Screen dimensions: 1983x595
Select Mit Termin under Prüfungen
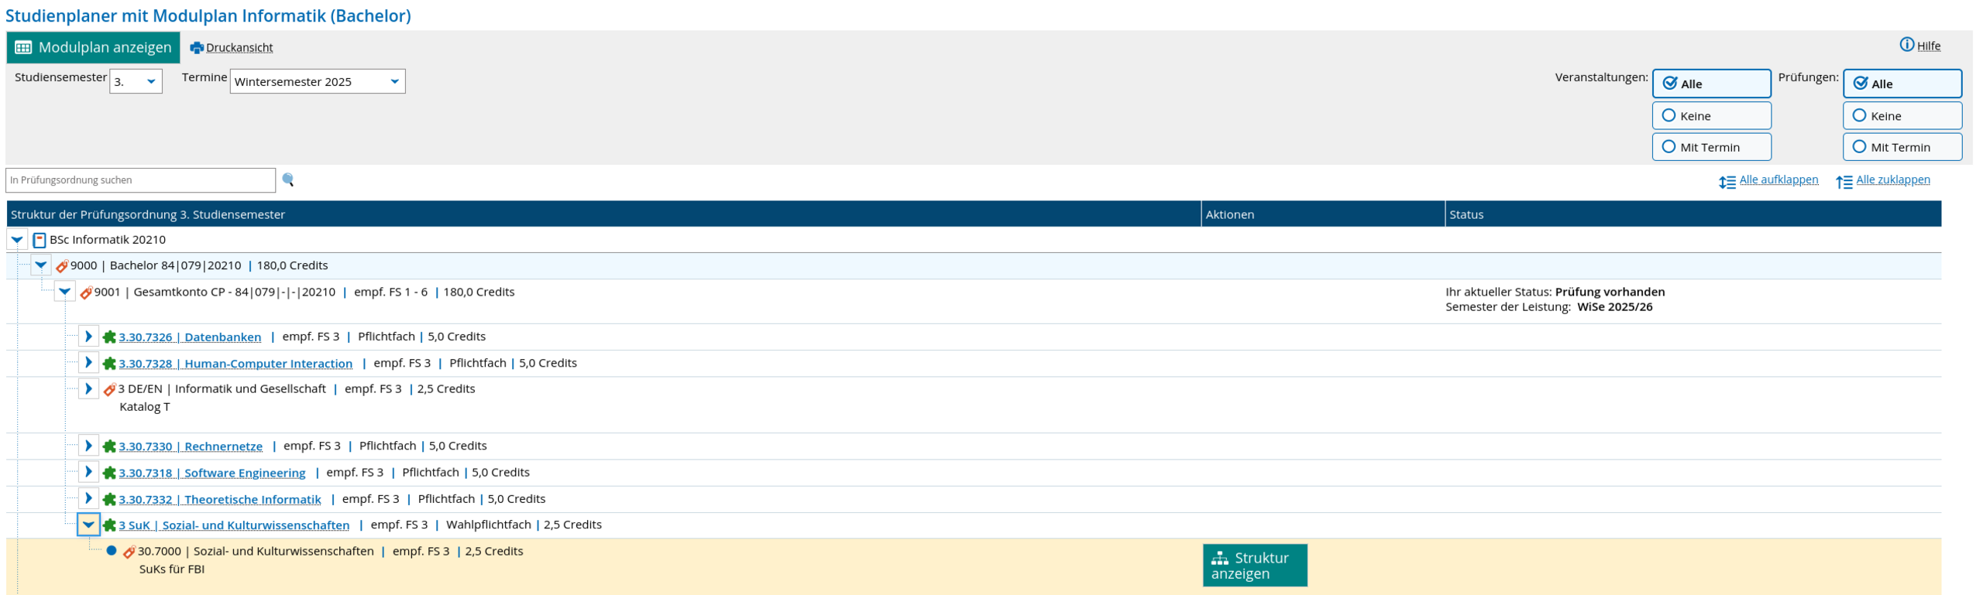coord(1902,147)
